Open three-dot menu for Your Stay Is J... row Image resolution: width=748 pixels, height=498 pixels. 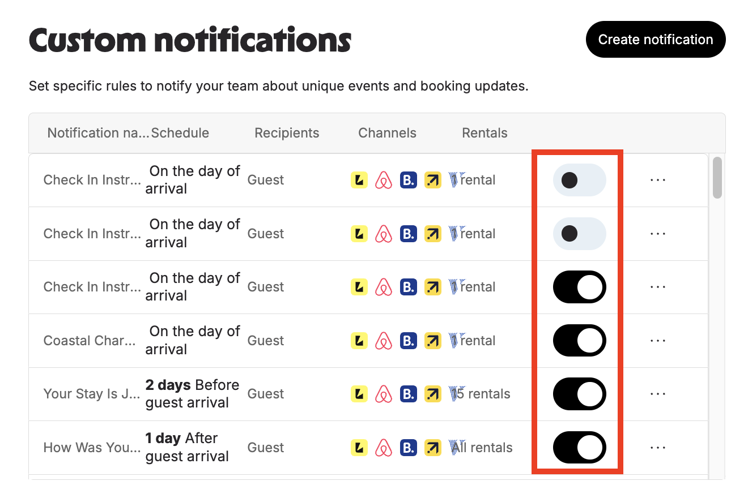[x=658, y=394]
